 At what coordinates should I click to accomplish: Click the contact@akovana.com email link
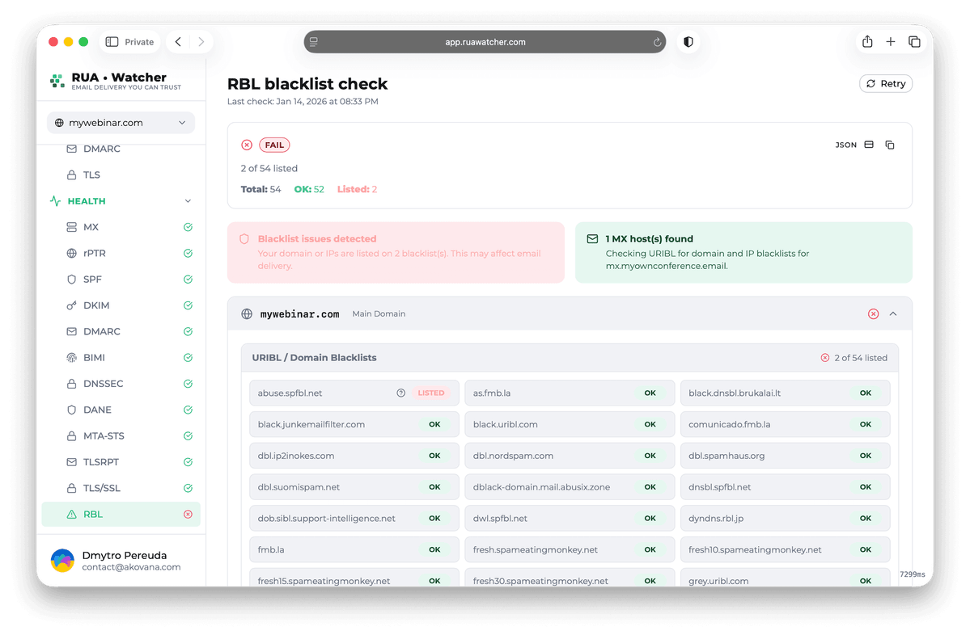click(x=133, y=567)
